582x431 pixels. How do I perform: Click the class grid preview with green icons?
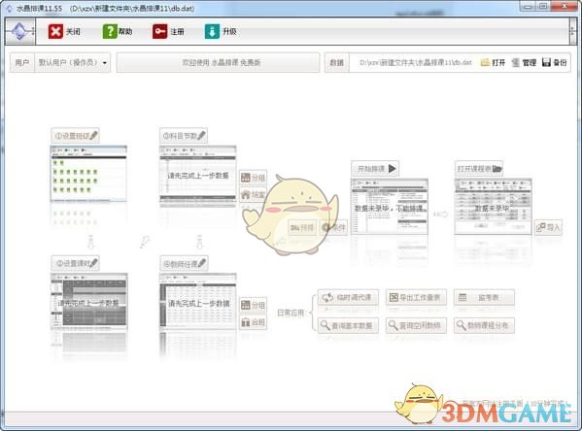click(x=88, y=174)
